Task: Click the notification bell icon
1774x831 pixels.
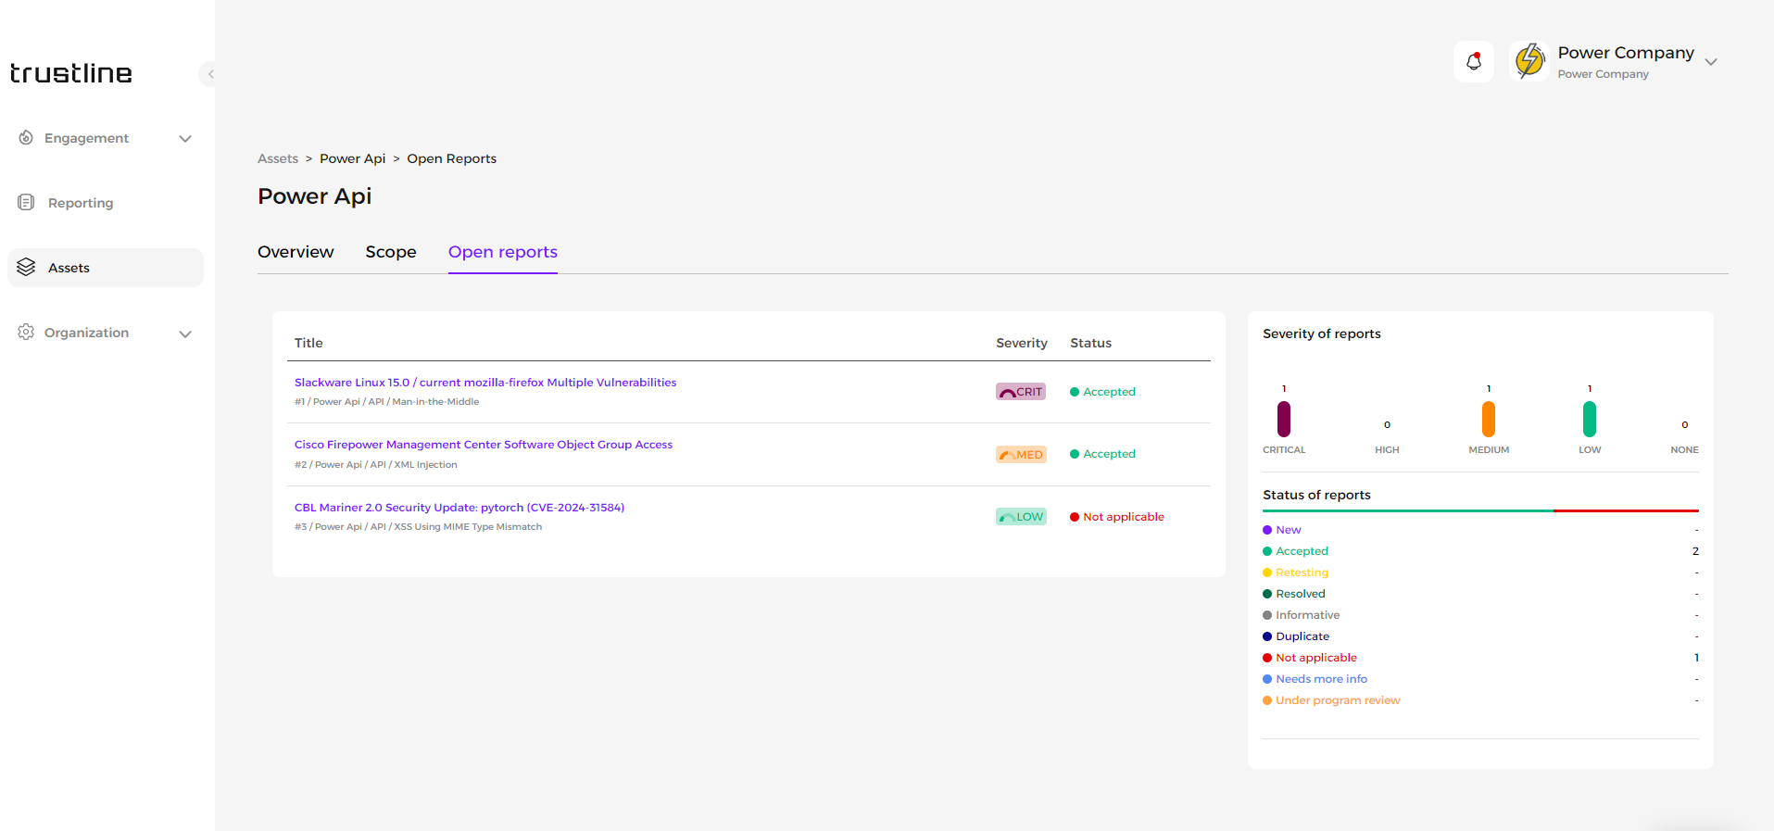Action: (x=1473, y=62)
